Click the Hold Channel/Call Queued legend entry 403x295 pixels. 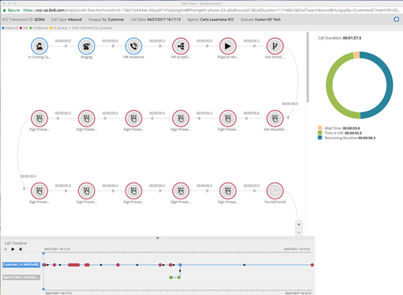tap(90, 28)
